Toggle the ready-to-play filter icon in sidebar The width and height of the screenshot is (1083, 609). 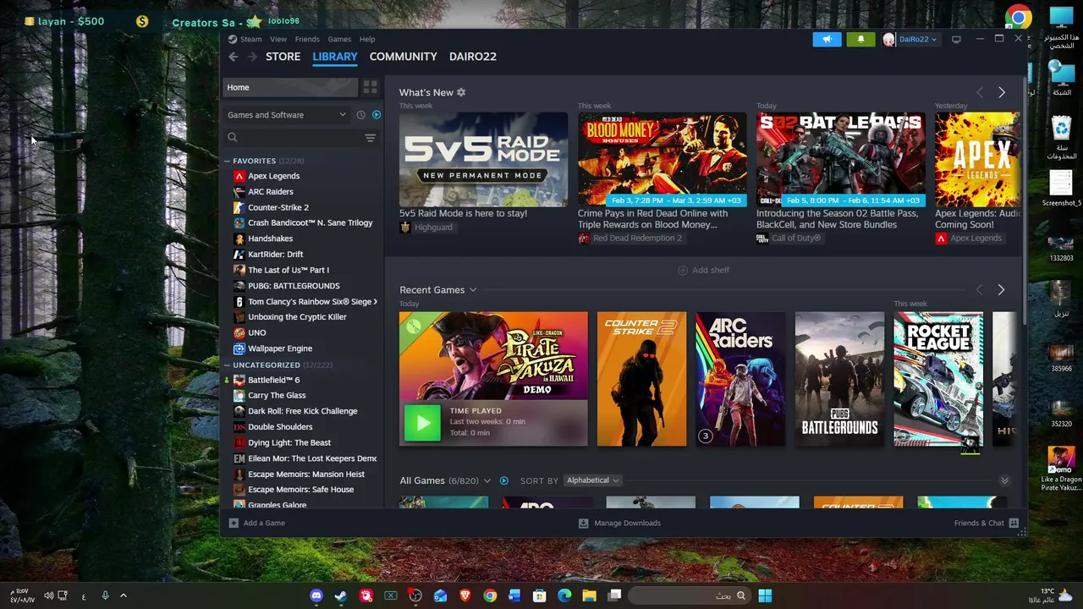pyautogui.click(x=376, y=115)
